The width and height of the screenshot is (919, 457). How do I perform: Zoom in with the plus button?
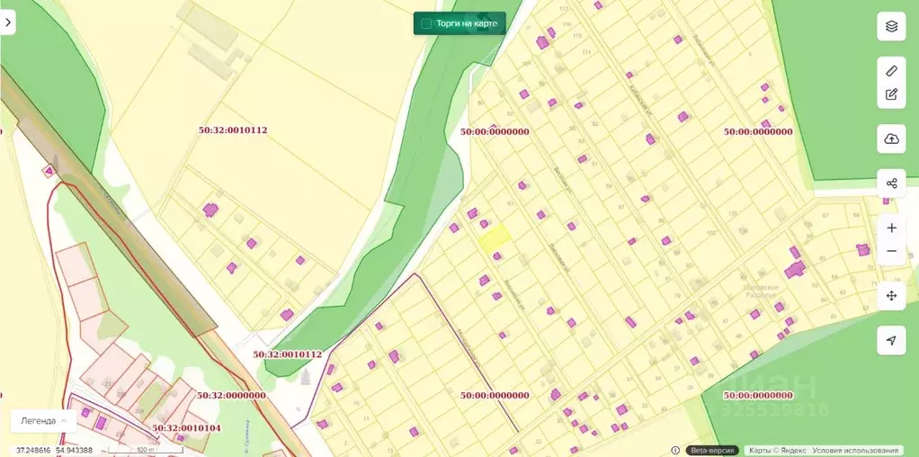(891, 228)
